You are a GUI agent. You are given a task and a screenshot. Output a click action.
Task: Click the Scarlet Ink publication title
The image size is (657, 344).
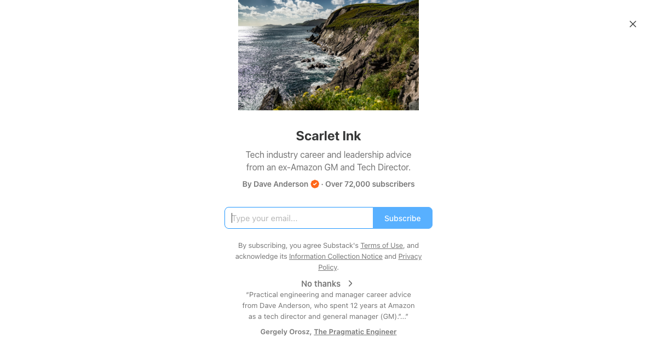pos(328,136)
